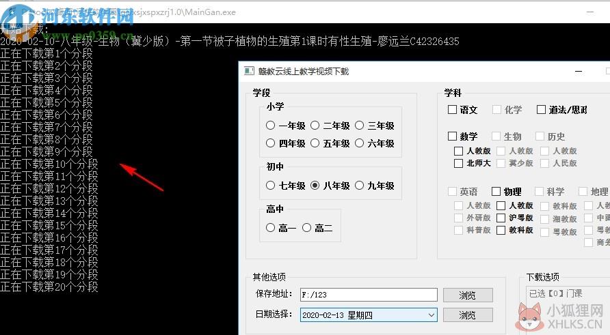This screenshot has width=610, height=335.
Task: Click the download dialog title icon
Action: pyautogui.click(x=249, y=71)
